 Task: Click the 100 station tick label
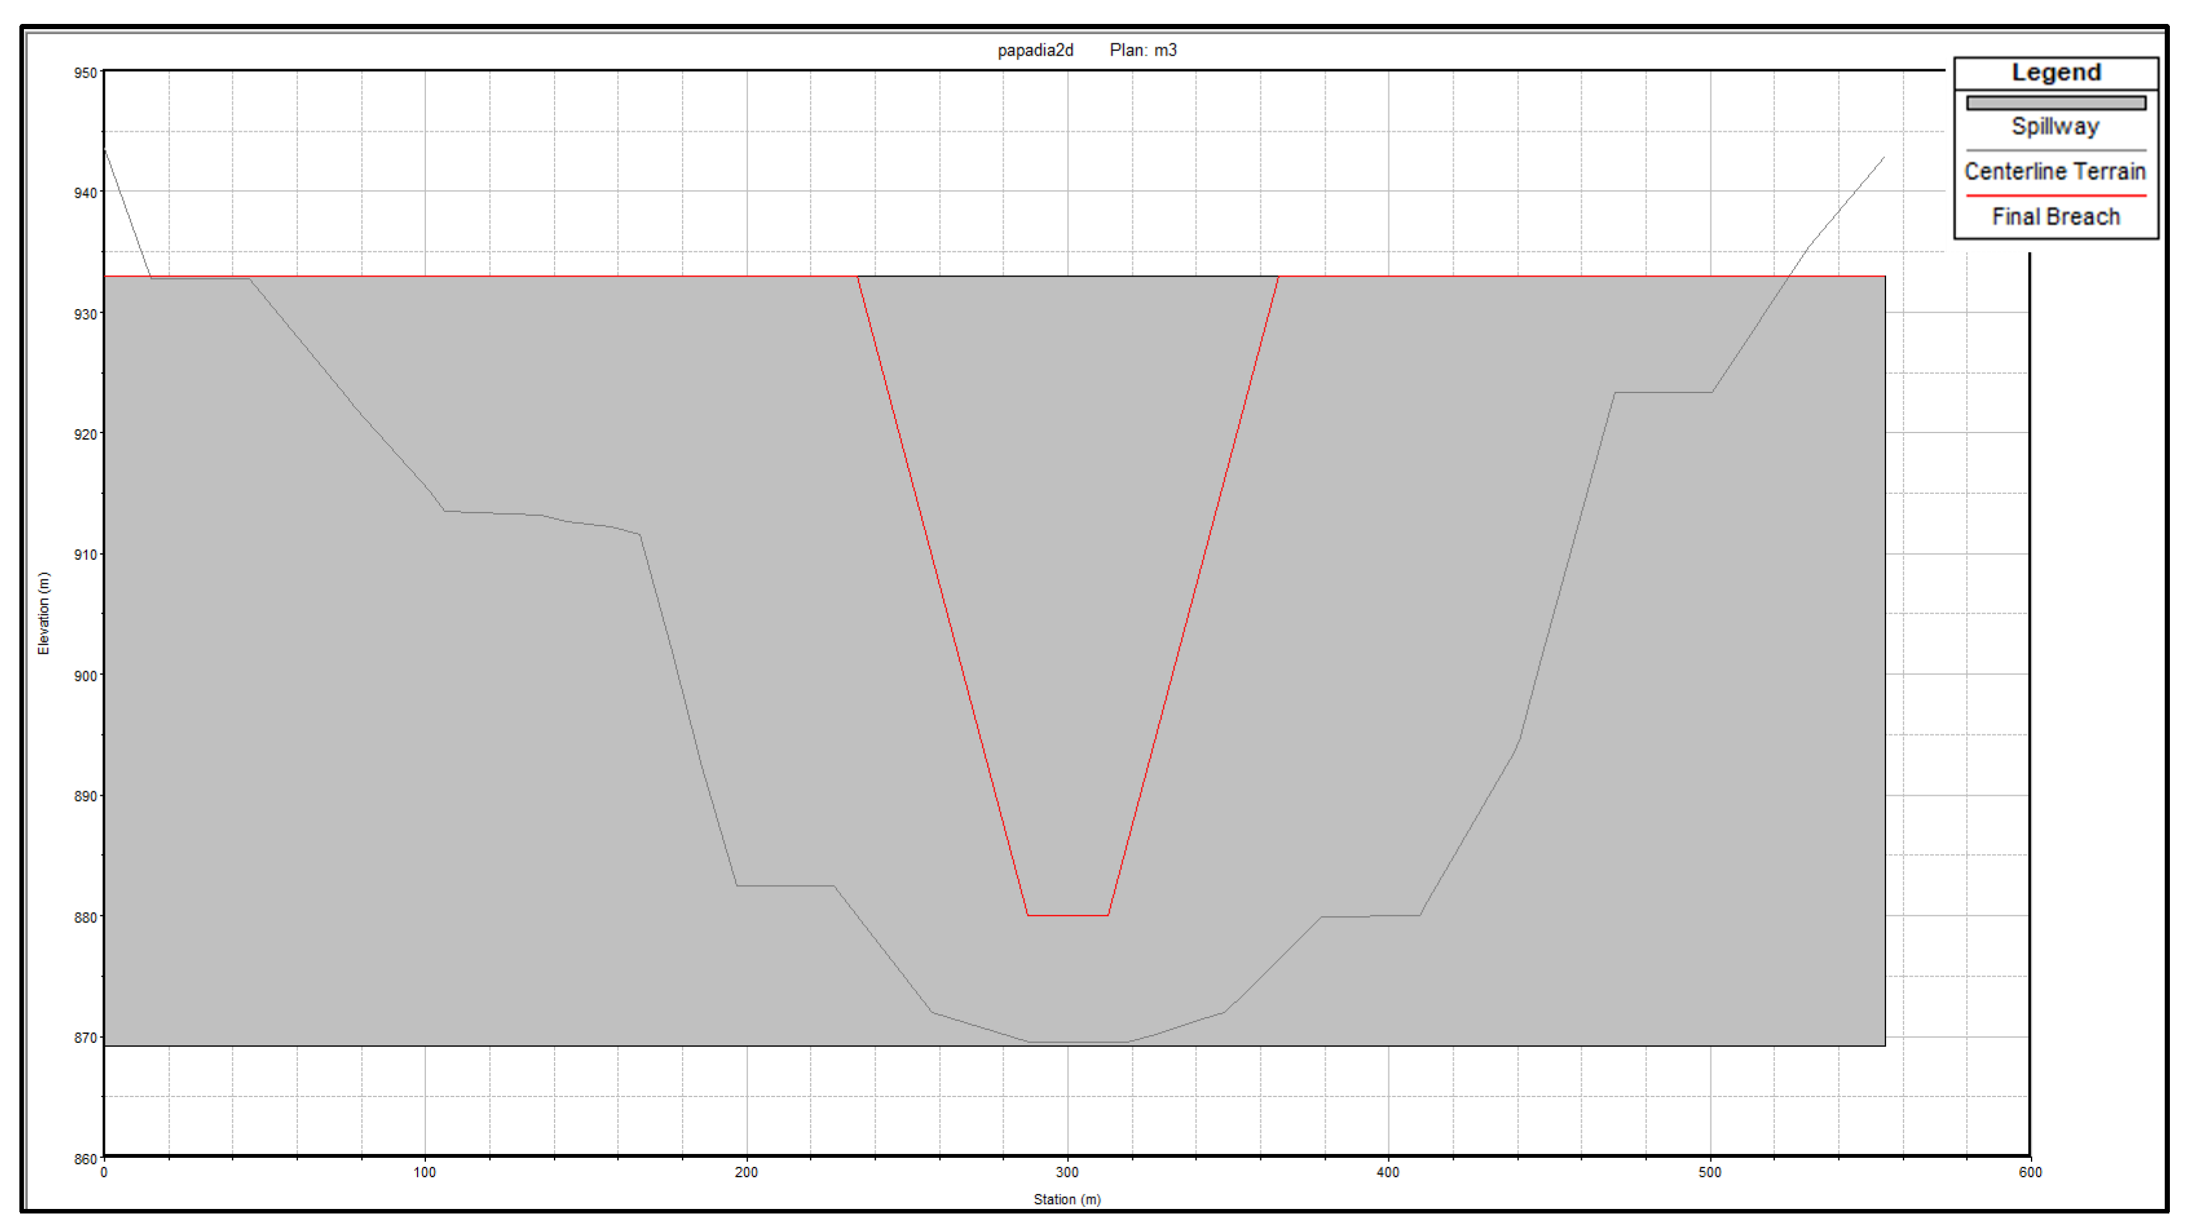(425, 1172)
